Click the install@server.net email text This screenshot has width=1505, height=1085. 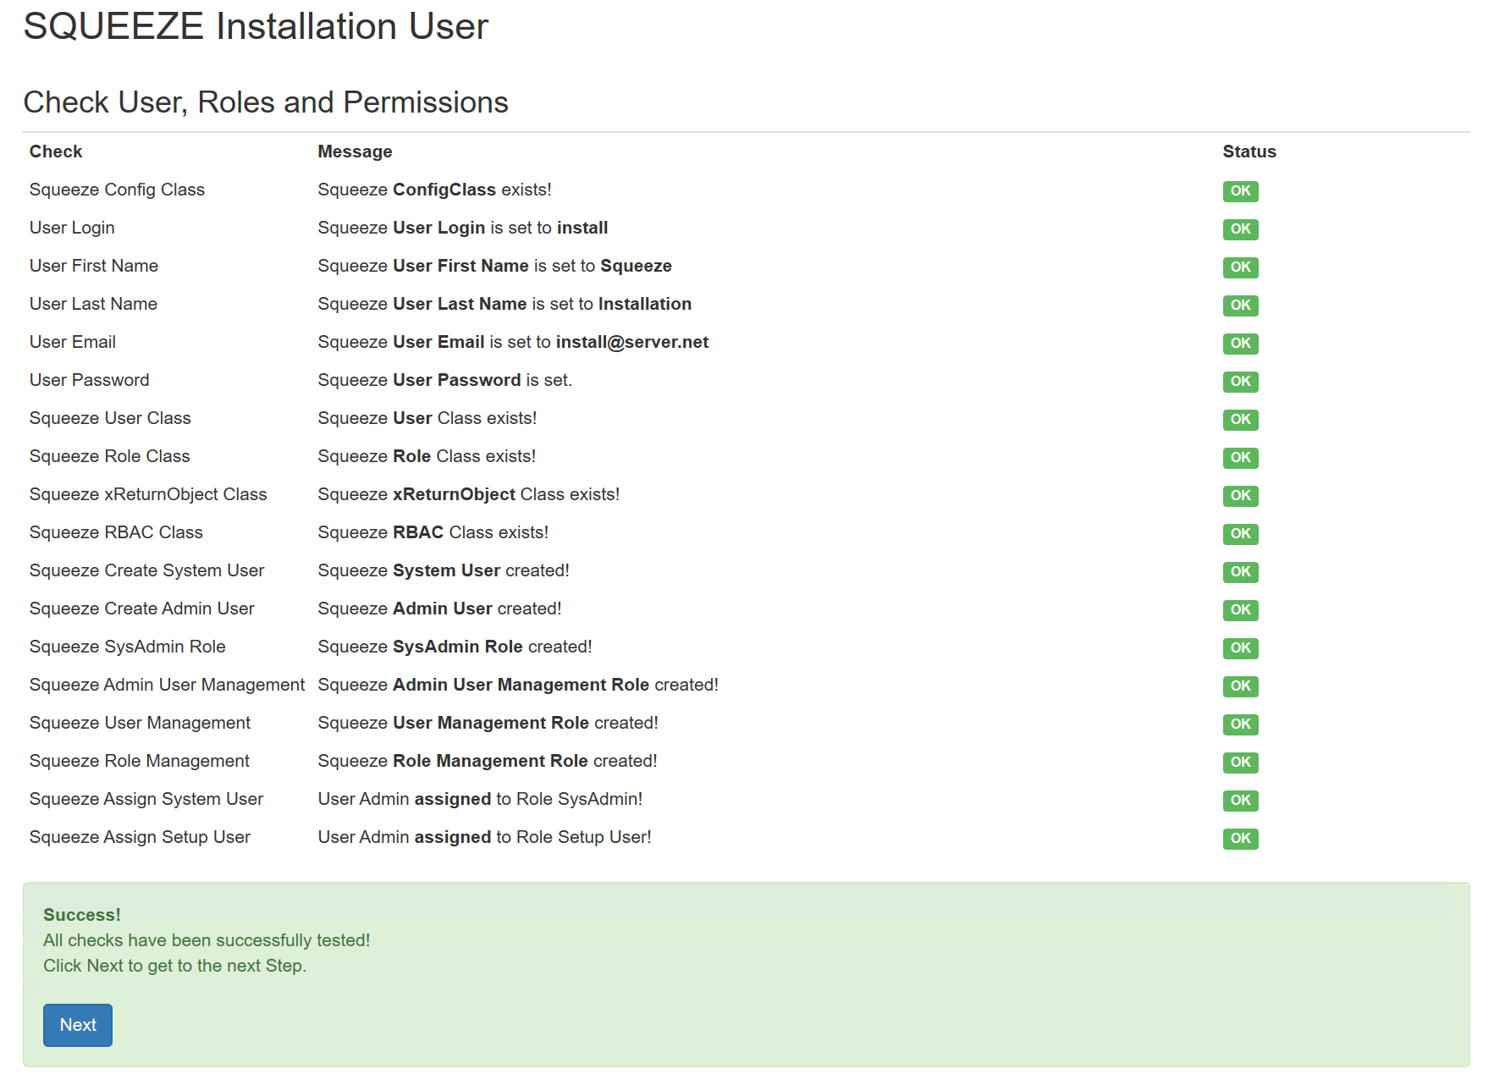(x=631, y=342)
